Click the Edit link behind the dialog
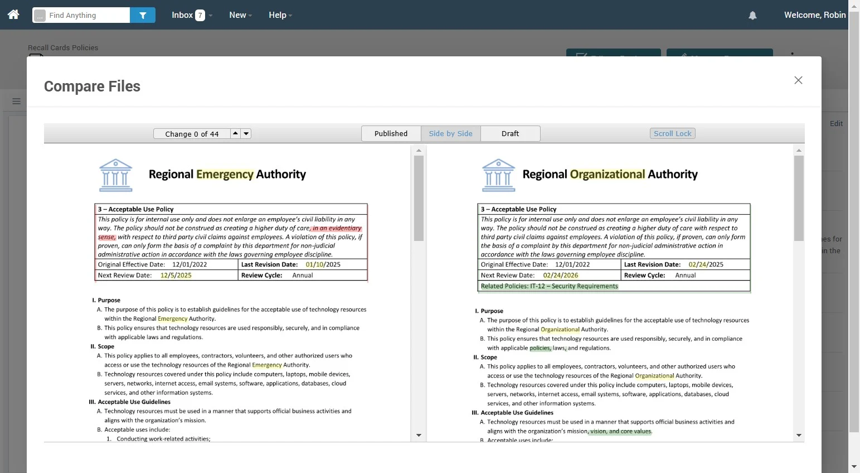Image resolution: width=860 pixels, height=473 pixels. point(836,123)
